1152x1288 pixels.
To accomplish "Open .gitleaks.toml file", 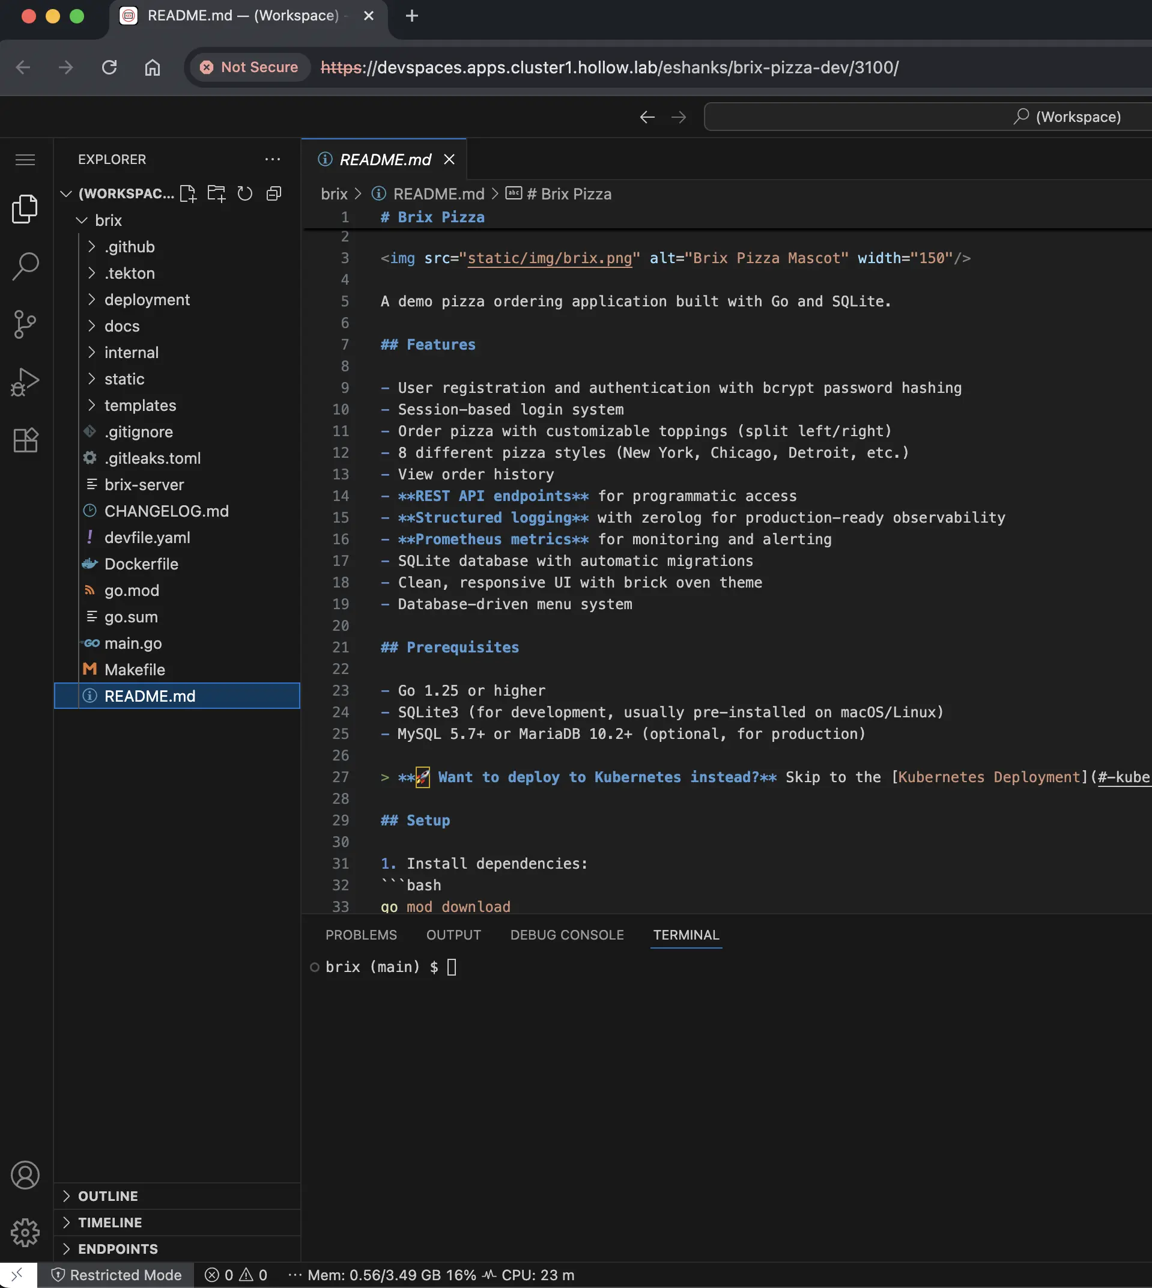I will pos(177,458).
